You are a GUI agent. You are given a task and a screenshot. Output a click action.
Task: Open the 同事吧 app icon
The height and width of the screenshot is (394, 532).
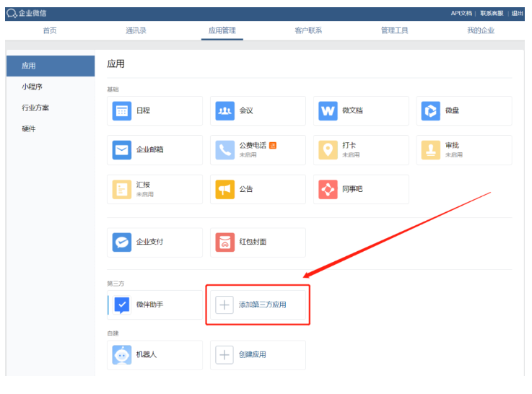328,189
